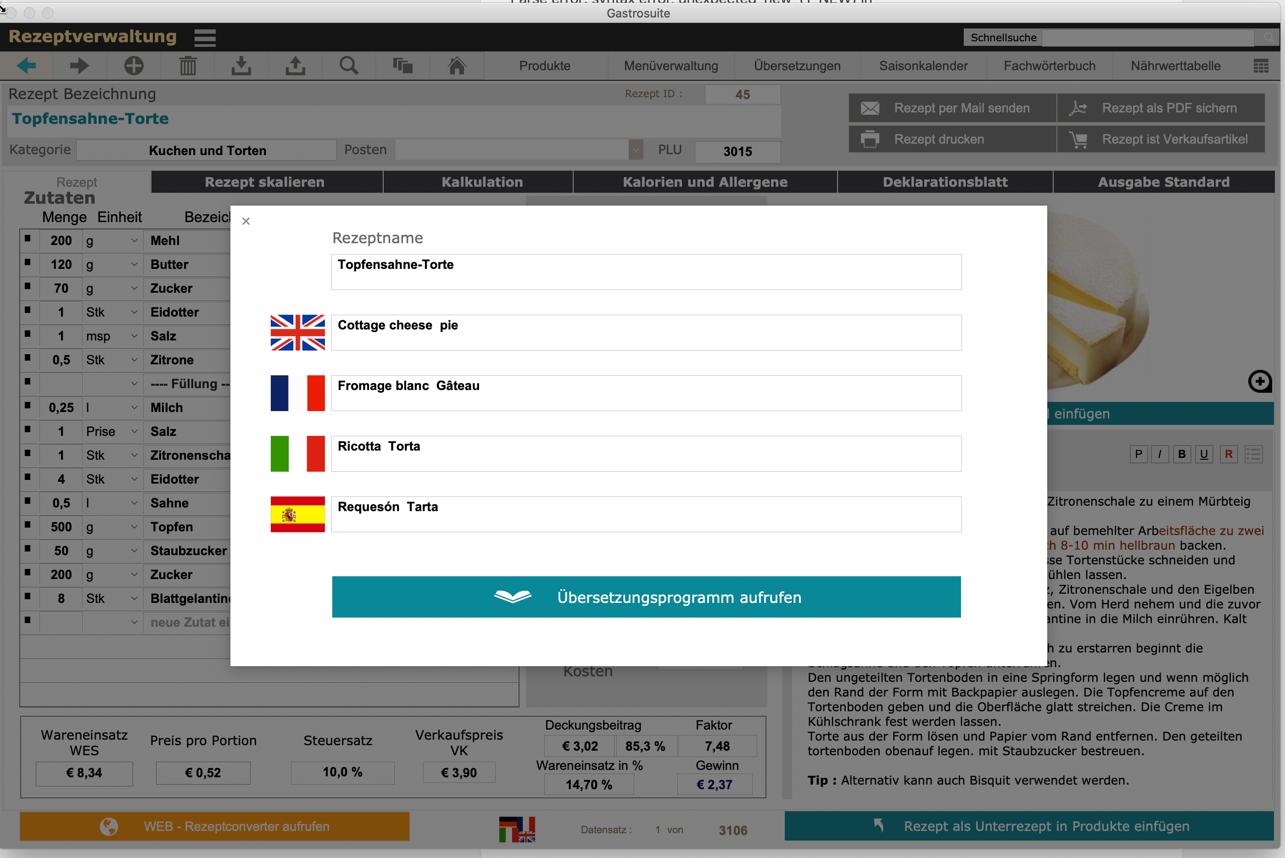This screenshot has width=1285, height=858.
Task: Click Rezept ist Verkaufsartikel button
Action: [1160, 139]
